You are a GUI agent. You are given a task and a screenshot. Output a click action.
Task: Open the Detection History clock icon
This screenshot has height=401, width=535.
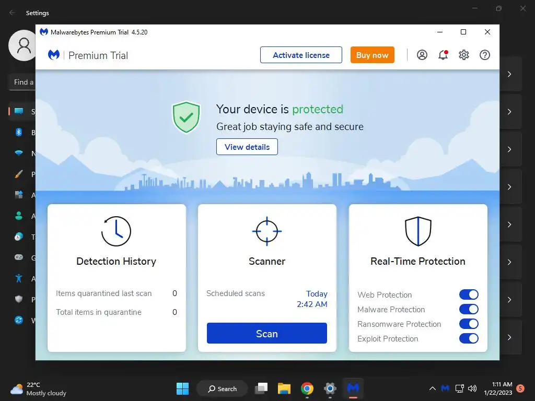click(116, 231)
